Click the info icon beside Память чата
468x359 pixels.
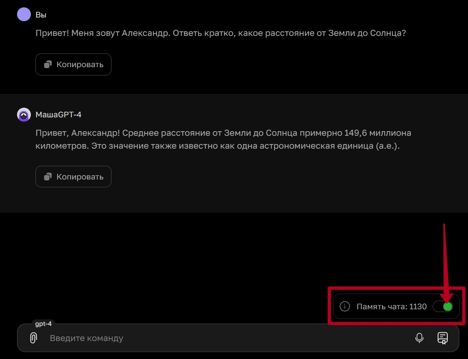pyautogui.click(x=344, y=307)
